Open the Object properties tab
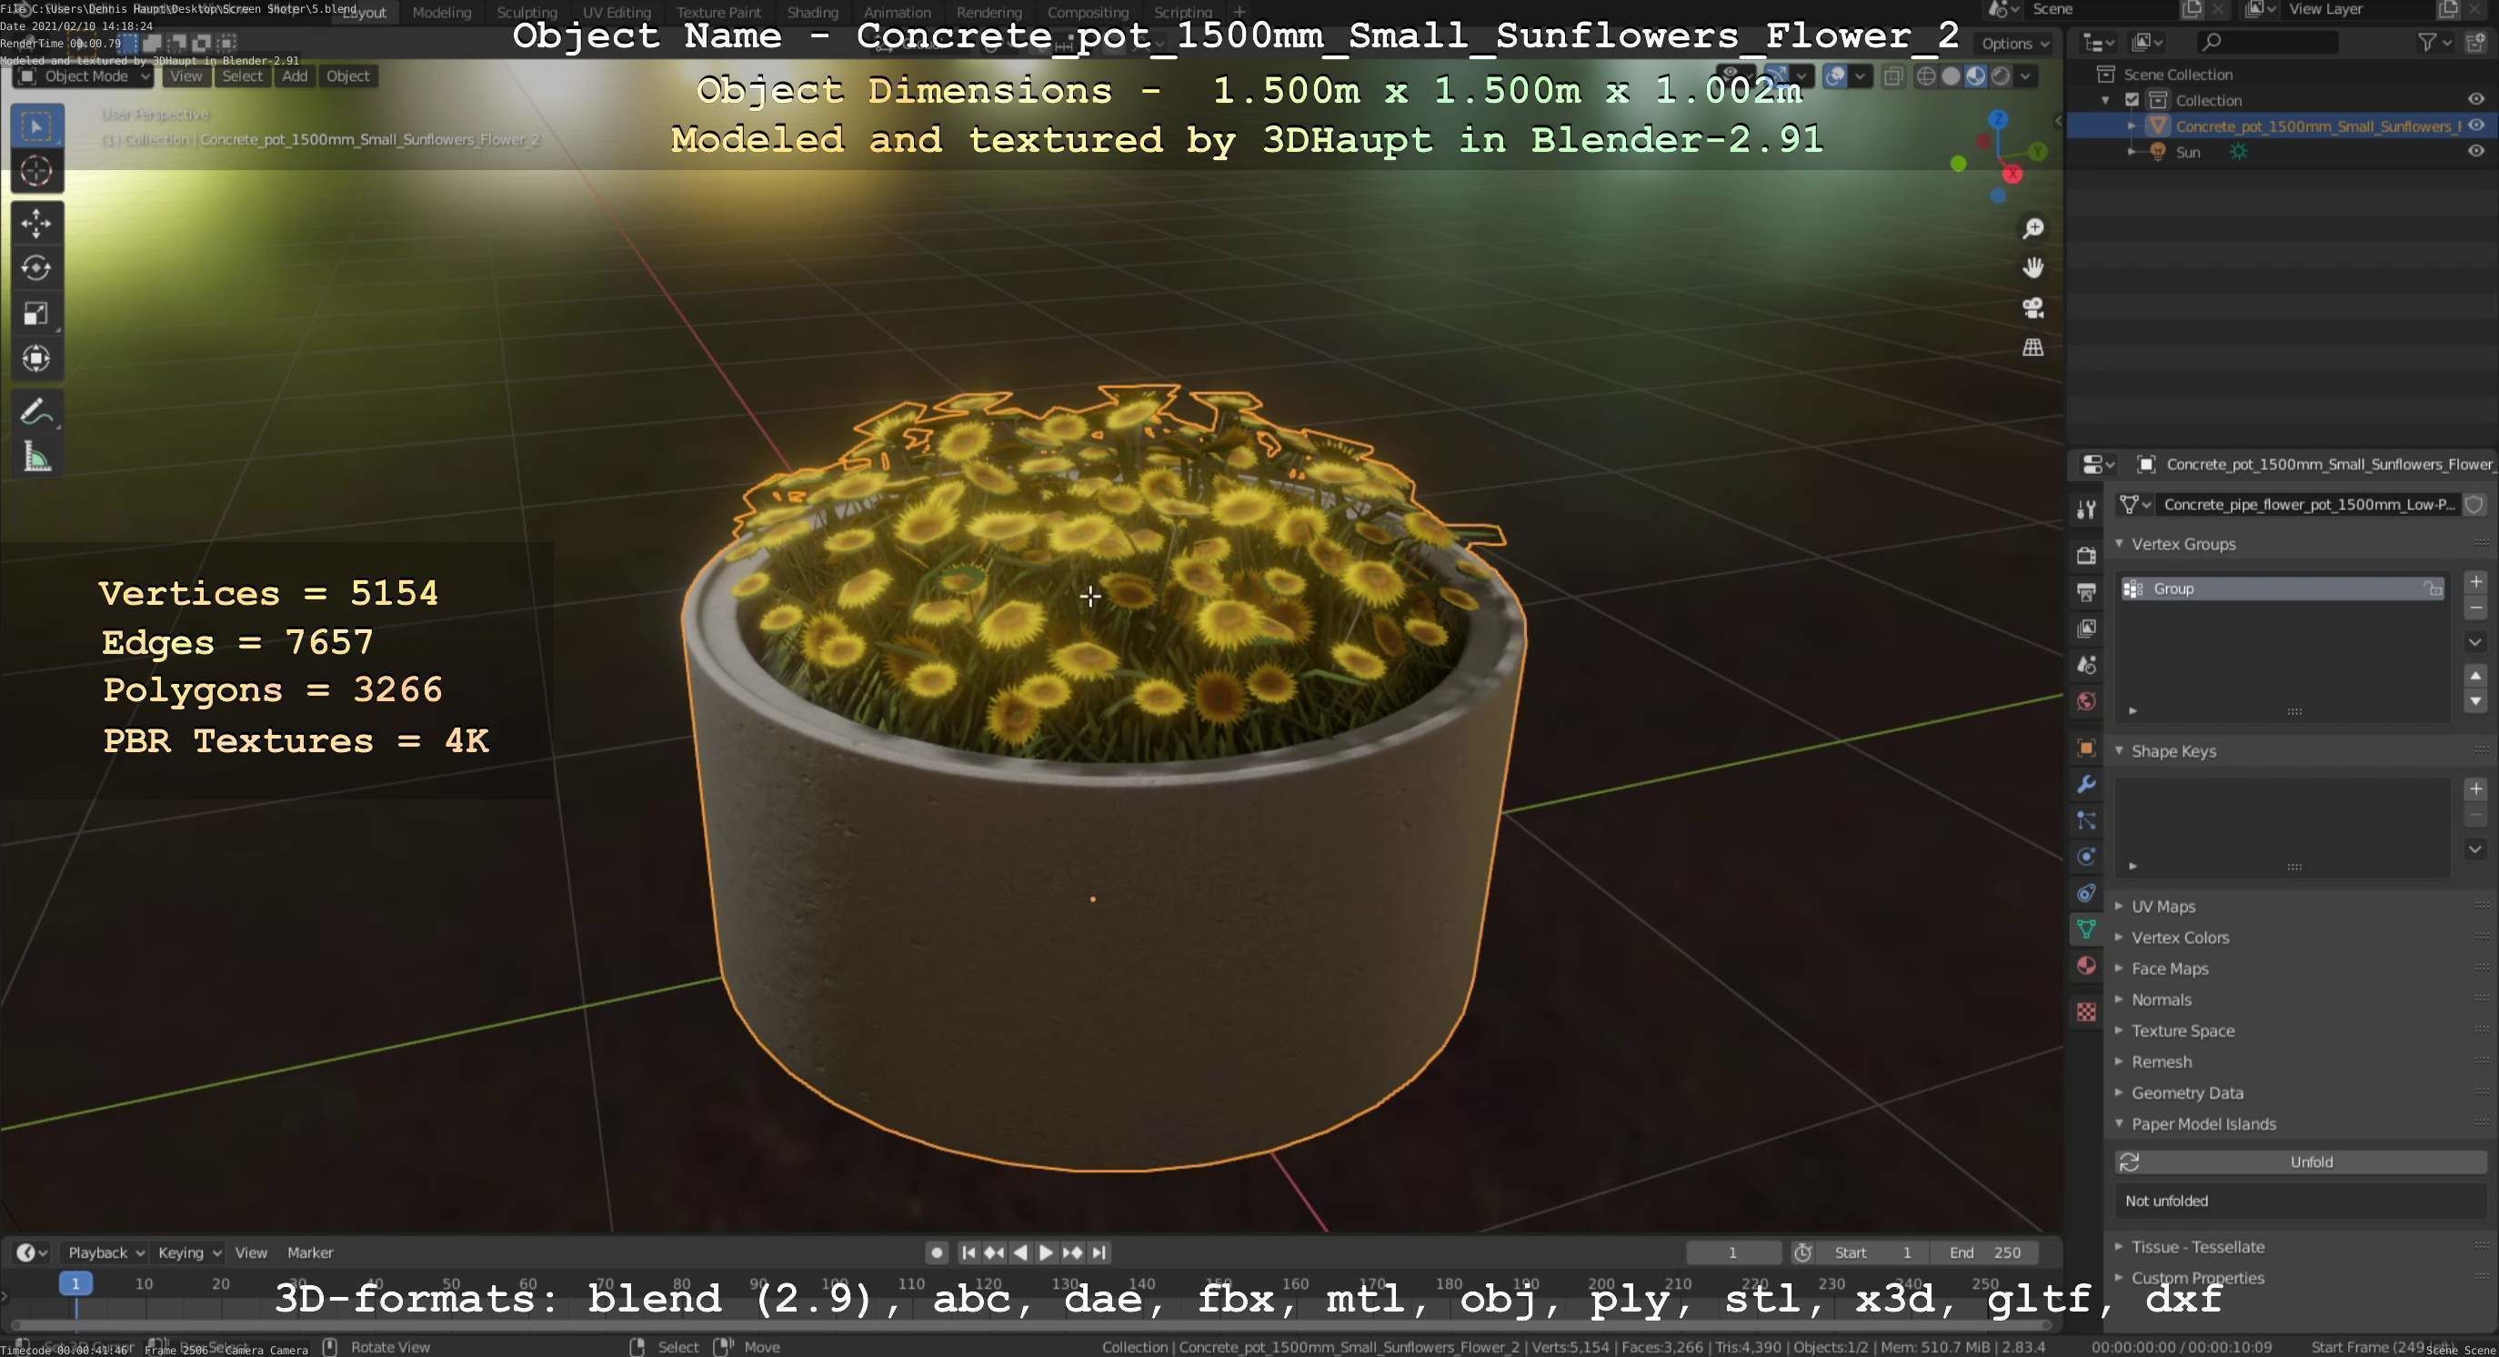2499x1357 pixels. (2086, 748)
